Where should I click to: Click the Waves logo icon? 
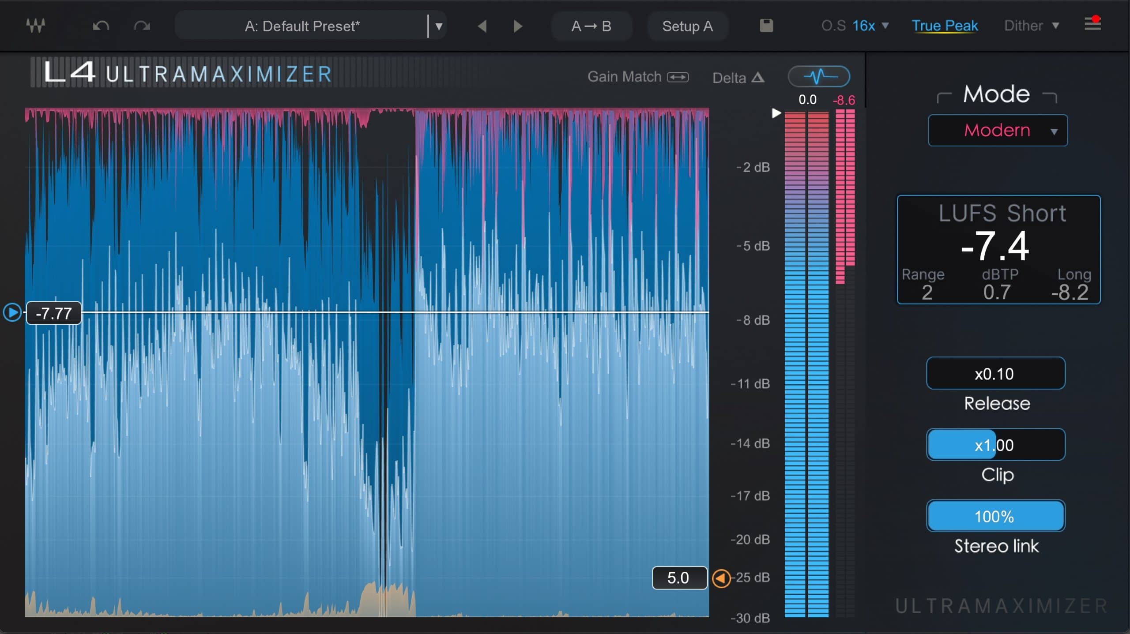coord(35,26)
